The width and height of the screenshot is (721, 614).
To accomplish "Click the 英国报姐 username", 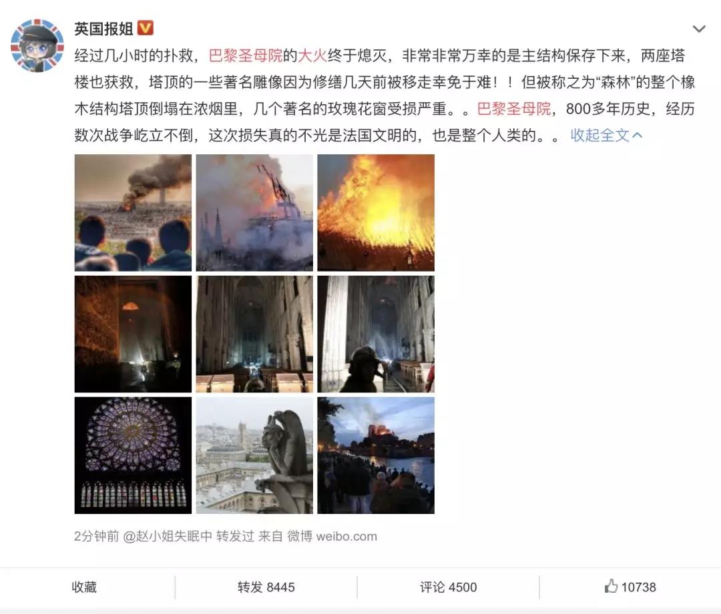I will pos(104,29).
